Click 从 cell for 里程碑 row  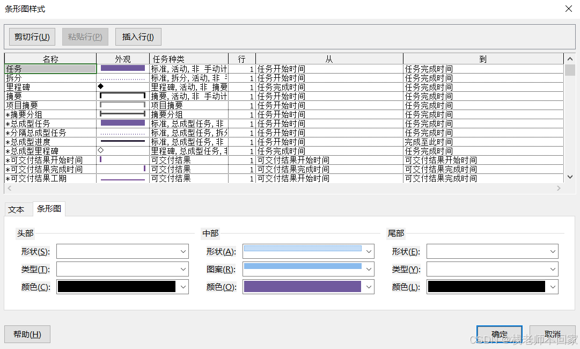click(x=329, y=87)
